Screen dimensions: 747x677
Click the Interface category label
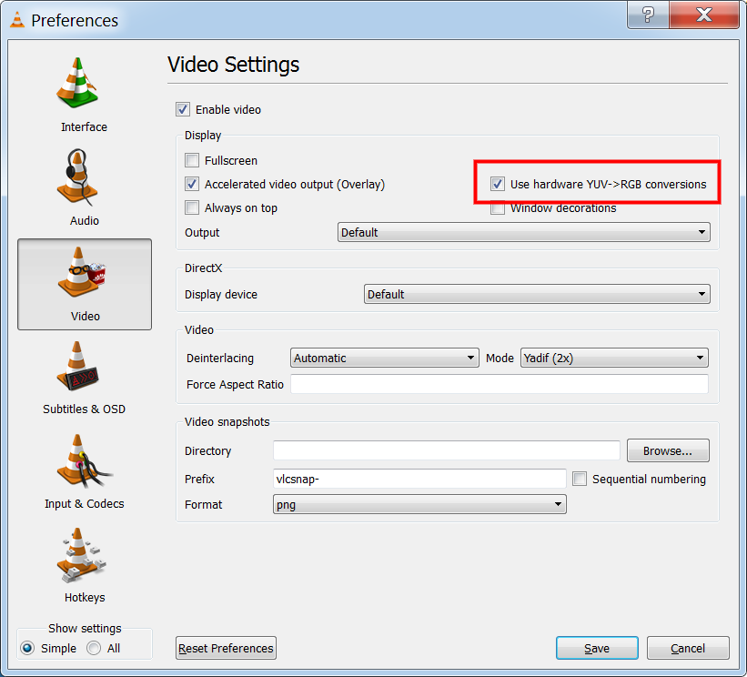84,127
